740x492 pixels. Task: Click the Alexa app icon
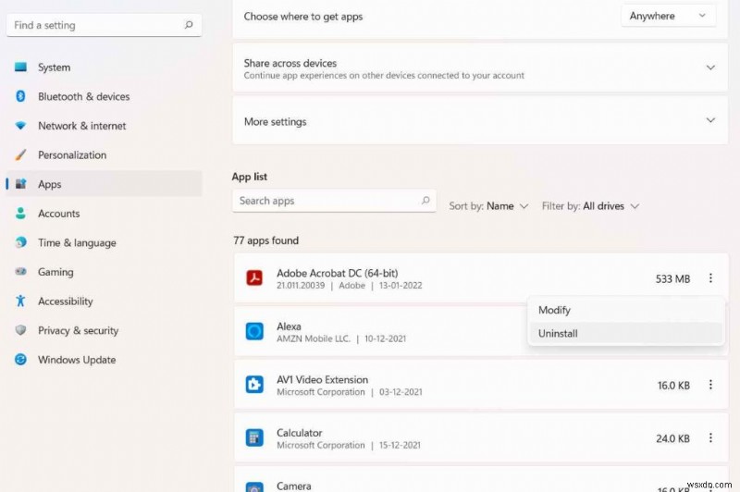tap(254, 331)
